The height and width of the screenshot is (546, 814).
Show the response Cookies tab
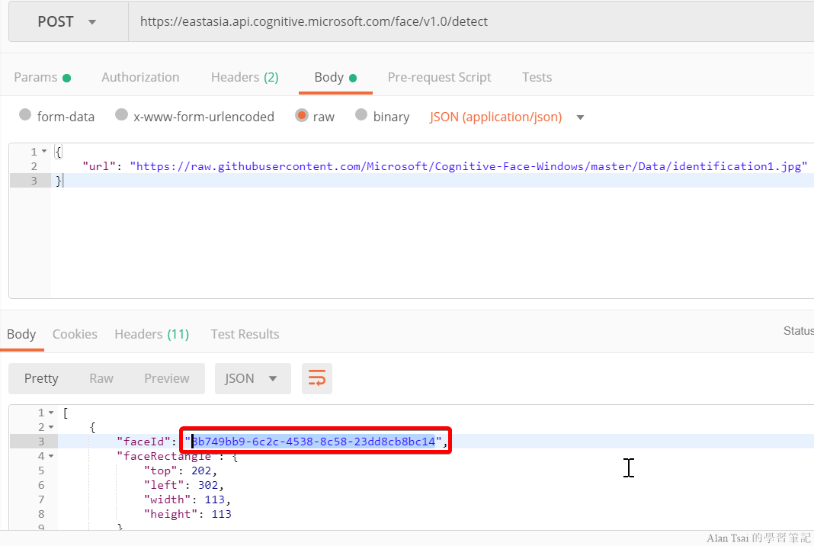75,334
